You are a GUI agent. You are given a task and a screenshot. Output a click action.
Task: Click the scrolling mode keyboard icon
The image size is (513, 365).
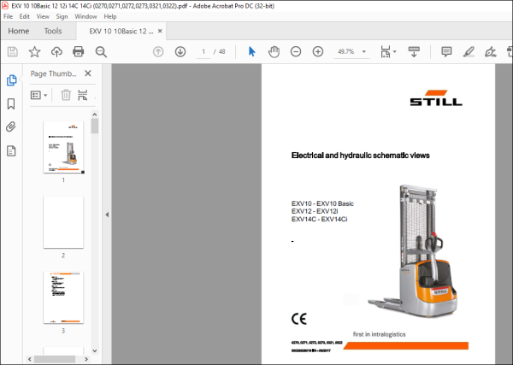[414, 51]
